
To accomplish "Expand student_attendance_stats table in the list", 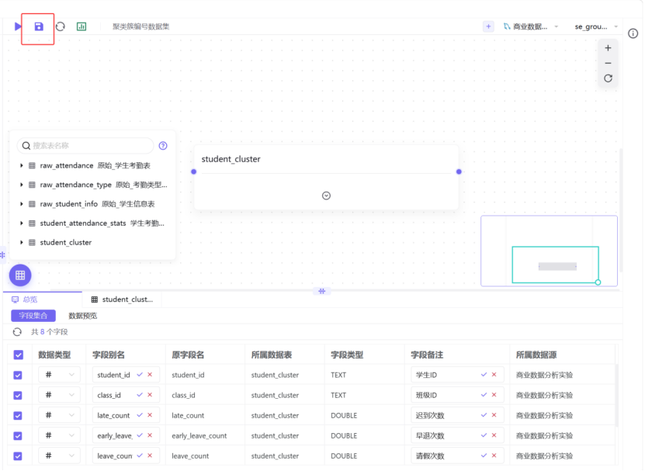I will pos(22,223).
